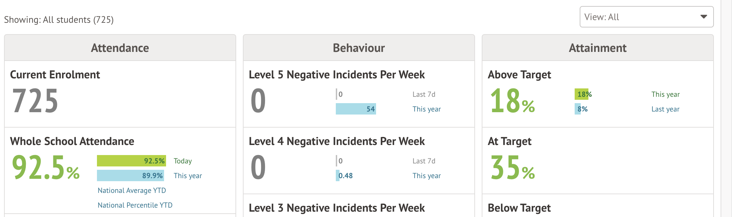Click the View dropdown arrow
Viewport: 732px width, 217px height.
coord(703,17)
